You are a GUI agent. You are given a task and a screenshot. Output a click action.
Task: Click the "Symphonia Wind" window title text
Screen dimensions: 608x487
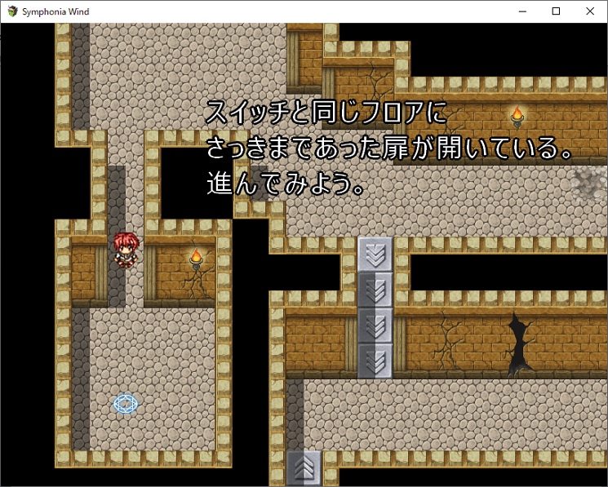point(55,11)
